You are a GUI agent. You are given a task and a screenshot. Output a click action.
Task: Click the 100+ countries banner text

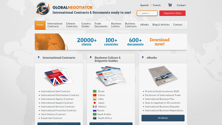coord(111,42)
